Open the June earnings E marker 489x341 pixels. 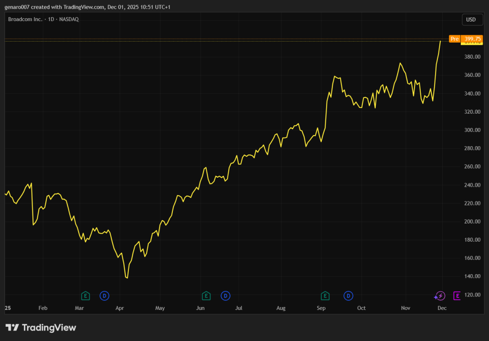[x=206, y=296]
